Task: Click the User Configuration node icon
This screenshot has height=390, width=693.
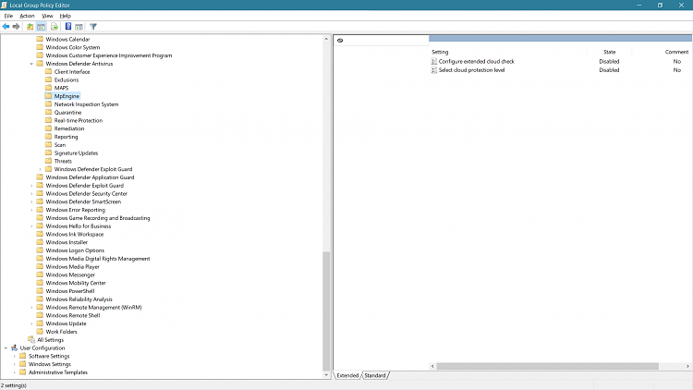Action: (14, 348)
